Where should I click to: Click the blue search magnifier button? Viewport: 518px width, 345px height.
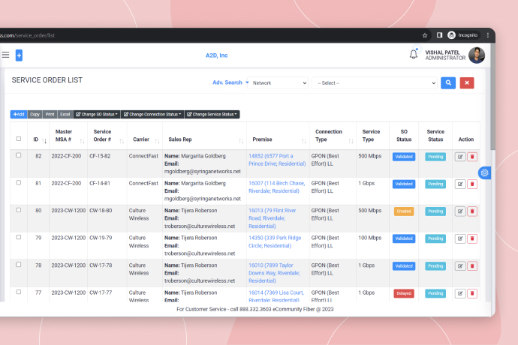[448, 82]
